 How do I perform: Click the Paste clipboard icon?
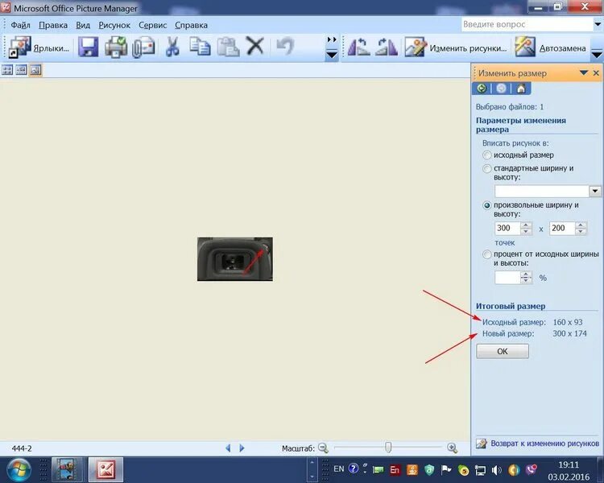(228, 47)
